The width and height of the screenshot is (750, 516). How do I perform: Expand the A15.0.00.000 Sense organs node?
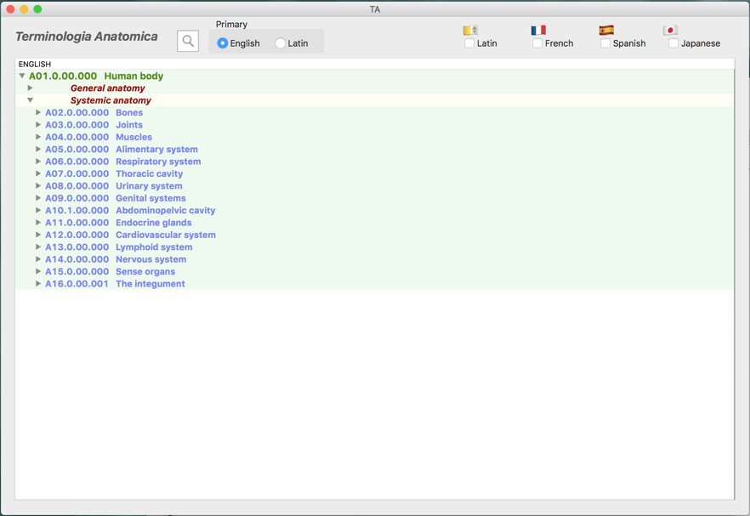(38, 272)
